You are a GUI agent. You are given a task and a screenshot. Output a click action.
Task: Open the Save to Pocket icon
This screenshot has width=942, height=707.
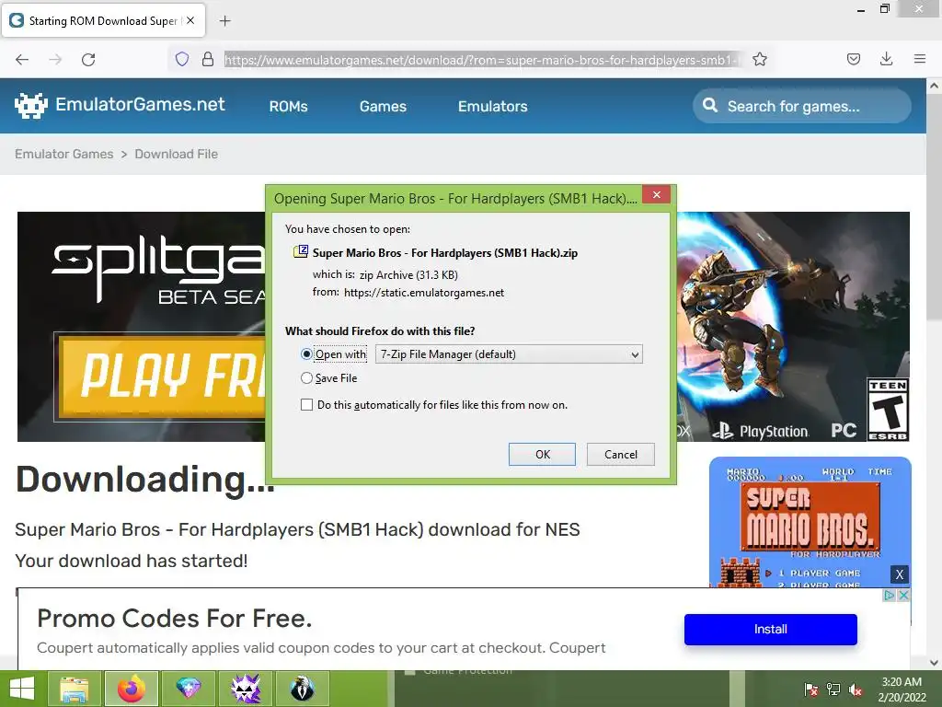[853, 59]
